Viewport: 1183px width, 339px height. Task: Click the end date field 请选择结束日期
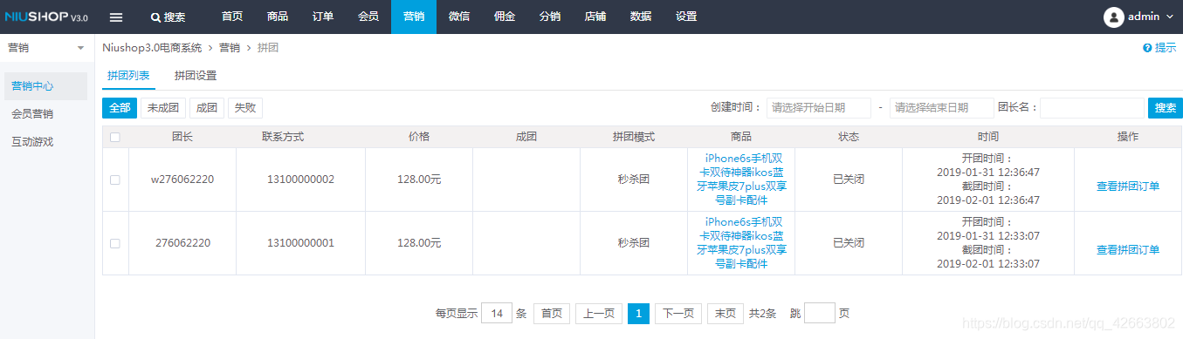pyautogui.click(x=942, y=107)
